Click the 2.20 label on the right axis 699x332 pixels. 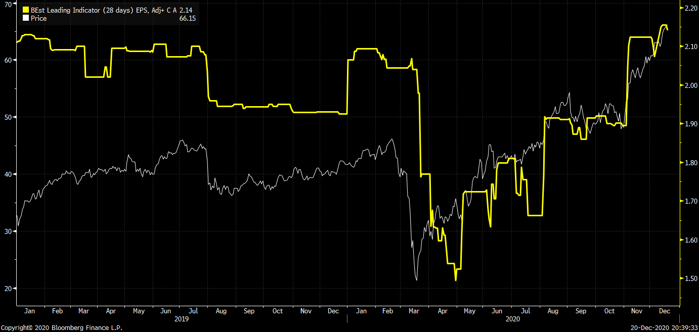coord(690,8)
